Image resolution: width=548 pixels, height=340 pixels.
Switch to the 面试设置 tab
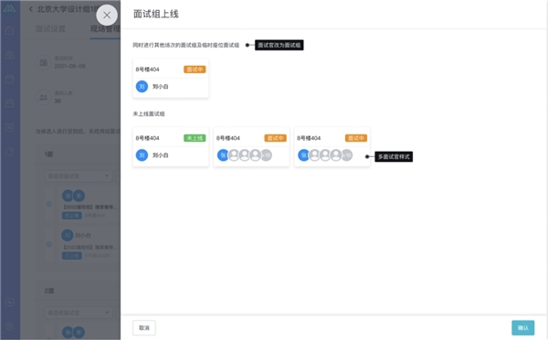coord(50,28)
